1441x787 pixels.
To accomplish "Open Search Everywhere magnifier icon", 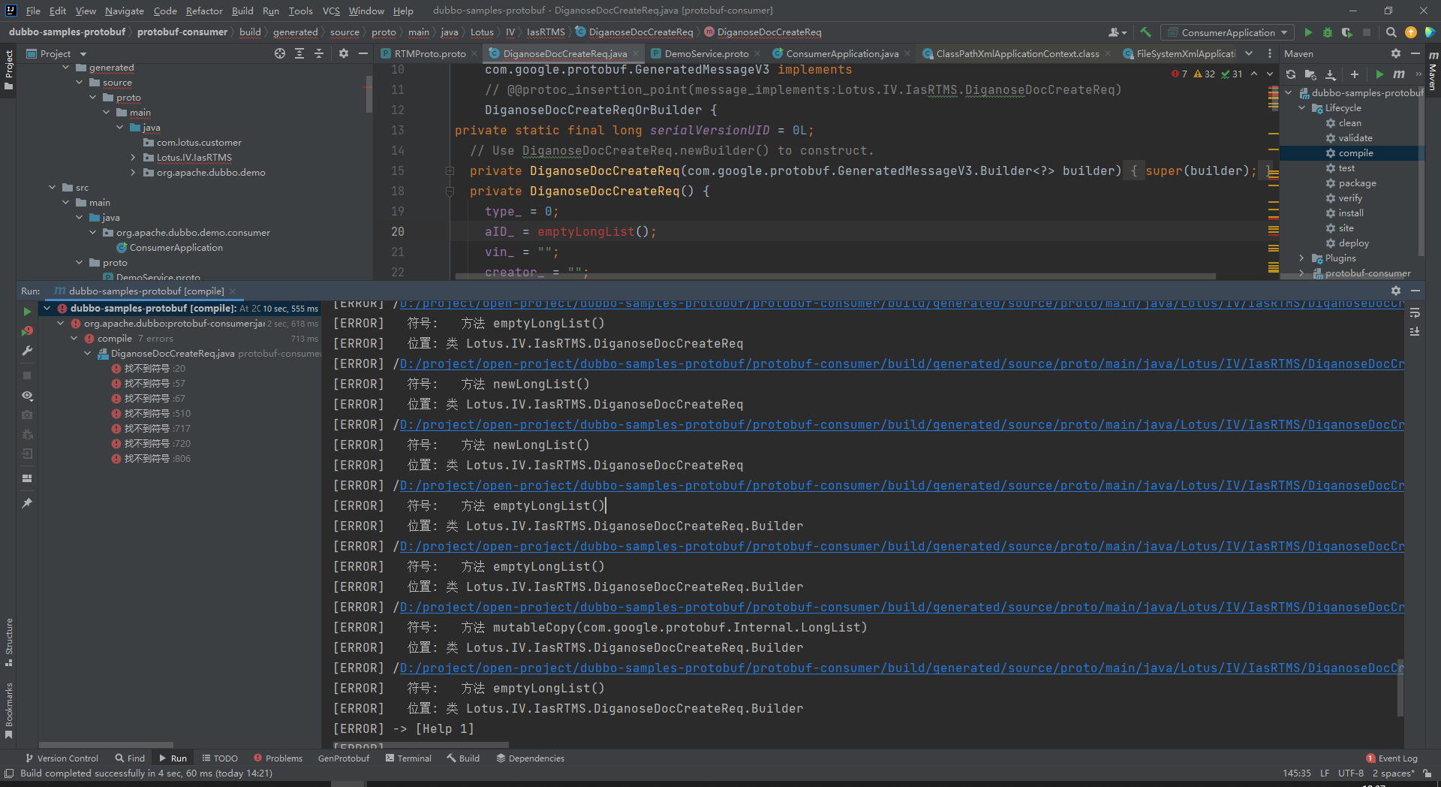I will coord(1391,32).
